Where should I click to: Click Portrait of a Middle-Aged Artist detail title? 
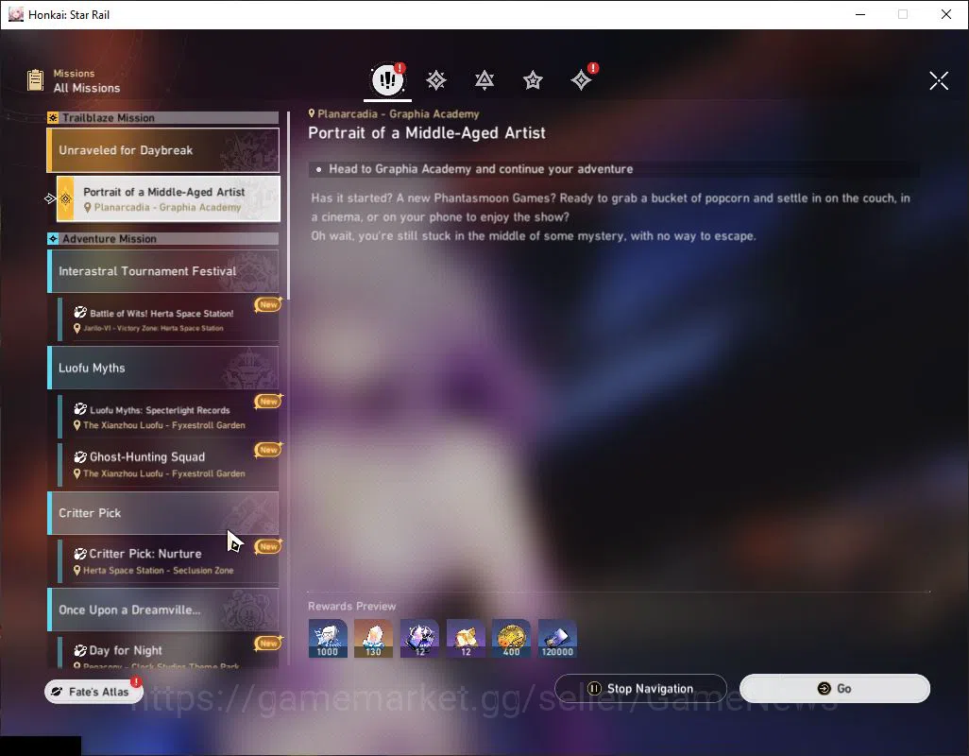point(427,133)
